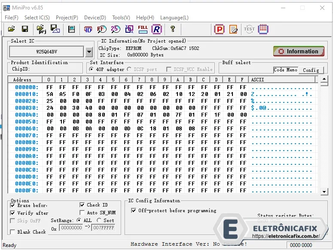Select the Sect range radio button
This screenshot has width=333, height=250.
[x=99, y=220]
